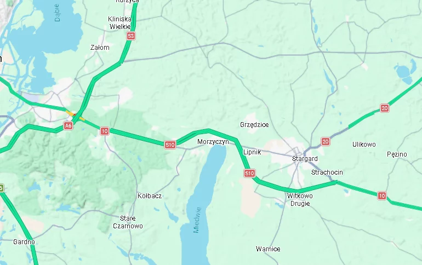Click the route 10 shield beside A6
Viewport: 422px width, 265px height.
point(105,131)
